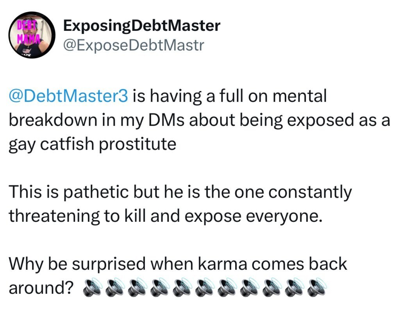Select the seventh speaker emoji

(x=224, y=287)
